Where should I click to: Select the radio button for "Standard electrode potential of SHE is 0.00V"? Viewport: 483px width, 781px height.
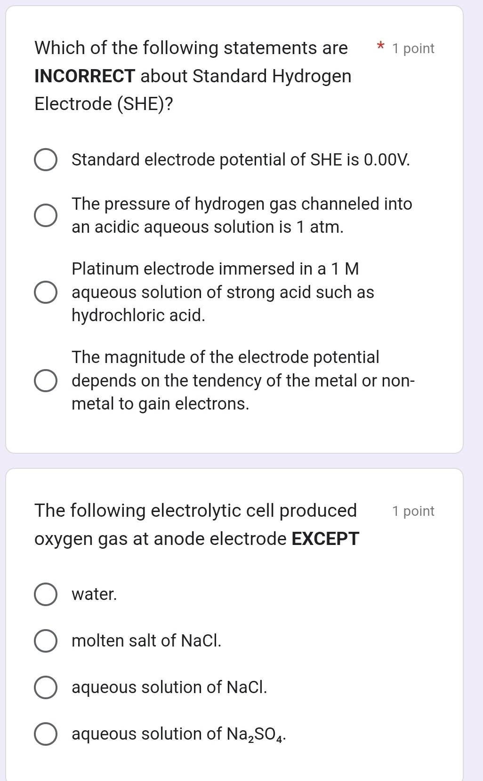(46, 160)
